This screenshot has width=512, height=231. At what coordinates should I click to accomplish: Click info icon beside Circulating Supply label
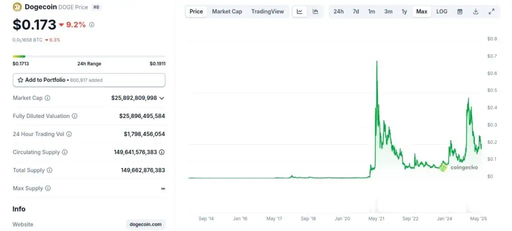[x=64, y=152]
